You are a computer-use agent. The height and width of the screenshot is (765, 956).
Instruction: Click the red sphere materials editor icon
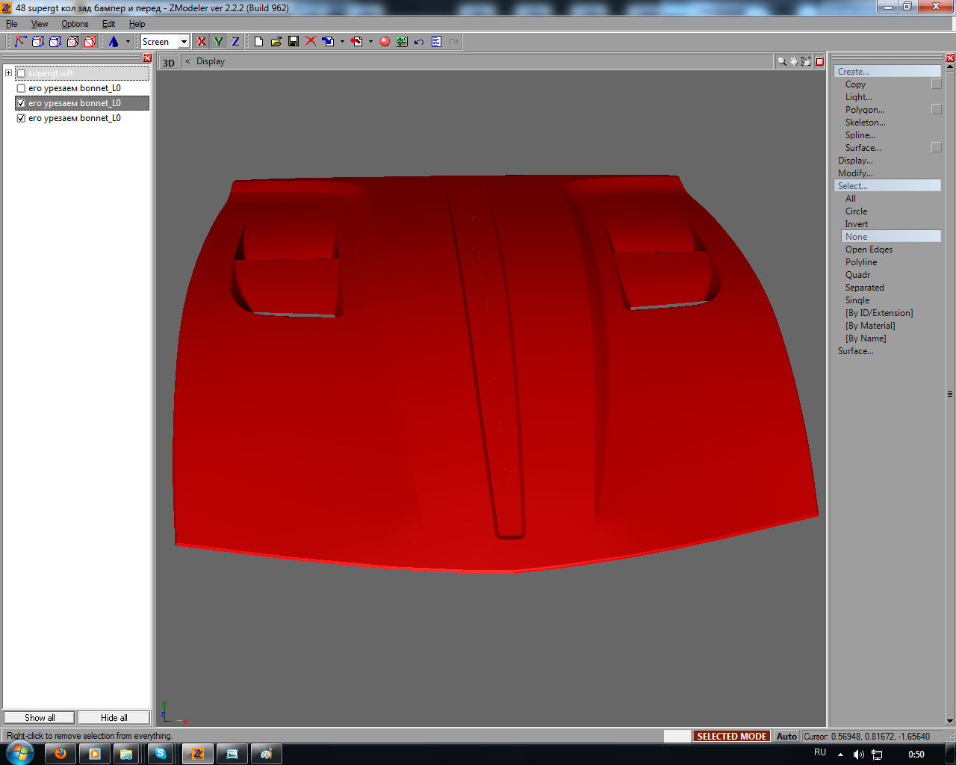point(385,42)
